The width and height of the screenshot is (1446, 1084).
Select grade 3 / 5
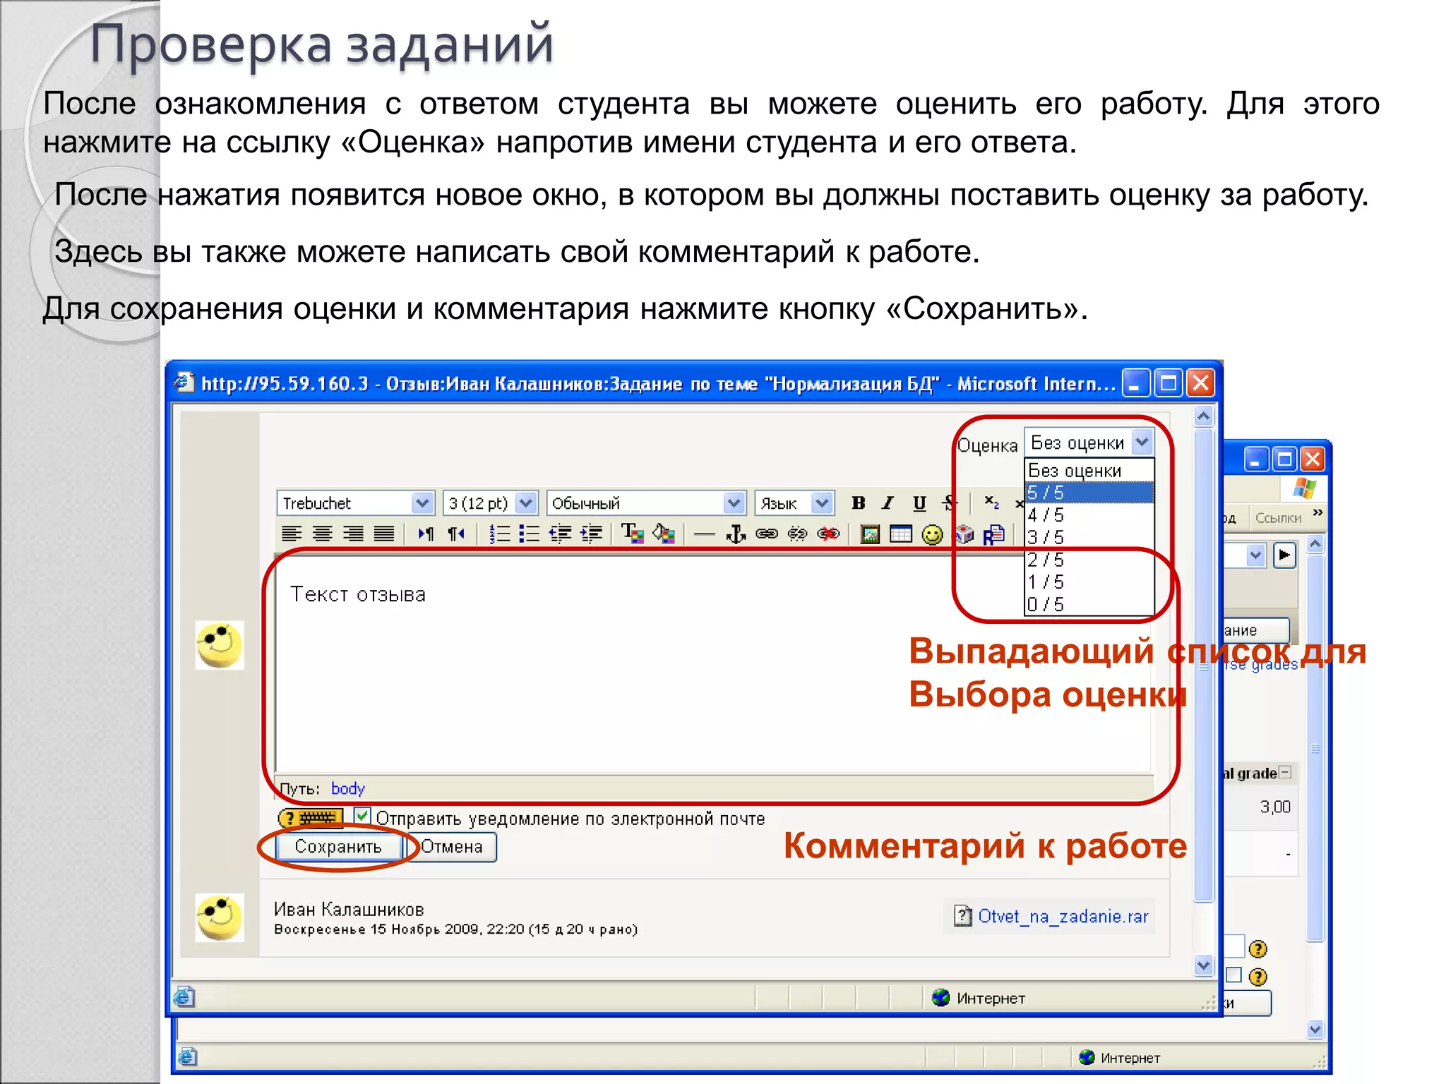[1089, 538]
